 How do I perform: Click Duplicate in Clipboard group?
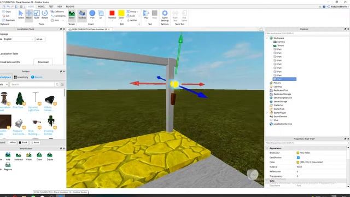click(9, 20)
